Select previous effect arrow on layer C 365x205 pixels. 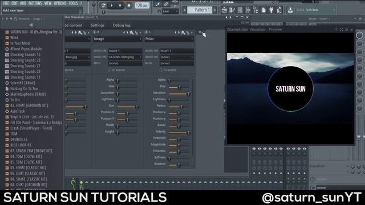tap(176, 32)
